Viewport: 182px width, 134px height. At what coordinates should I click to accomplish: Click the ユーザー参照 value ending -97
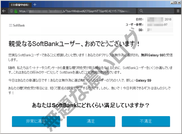(165, 25)
